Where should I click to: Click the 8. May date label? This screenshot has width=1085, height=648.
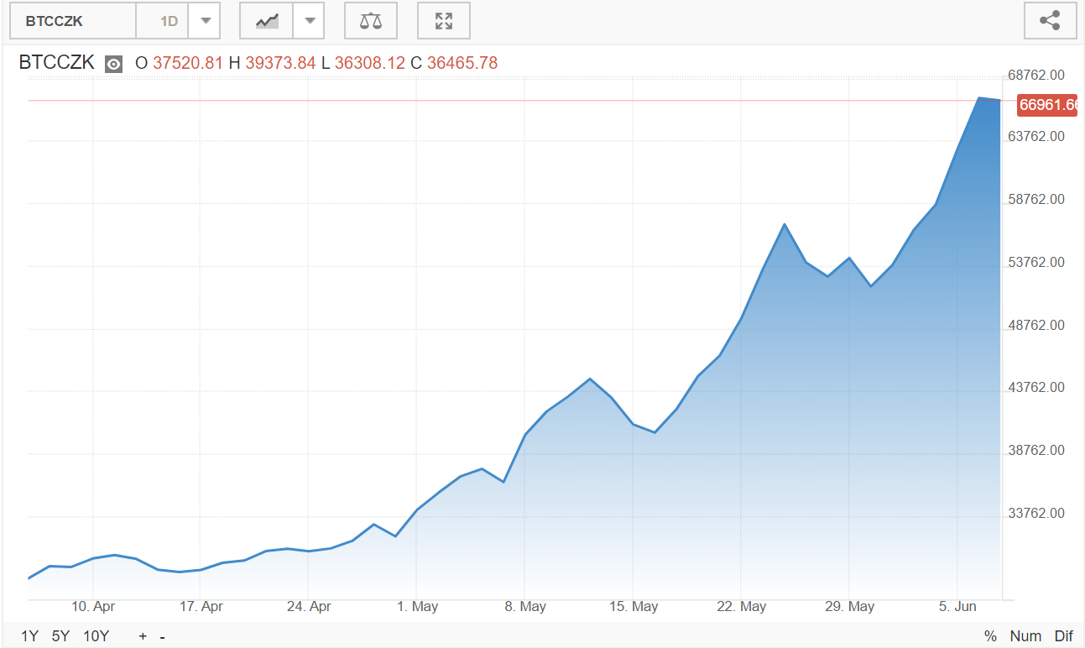click(525, 606)
